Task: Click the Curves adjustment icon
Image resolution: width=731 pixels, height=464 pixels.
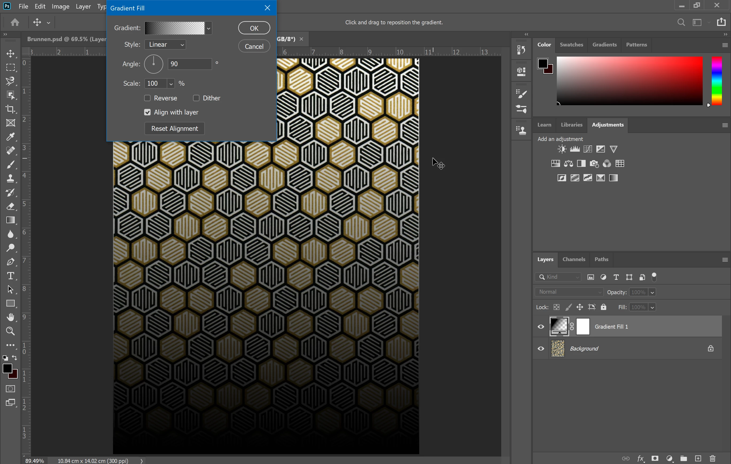Action: coord(588,149)
